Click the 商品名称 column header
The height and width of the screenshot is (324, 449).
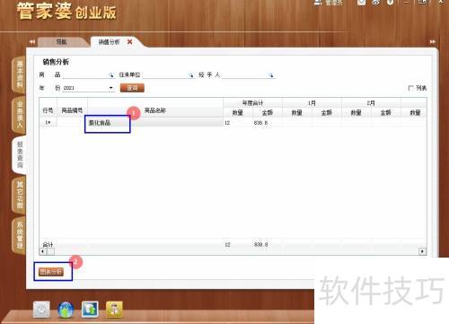pos(155,110)
